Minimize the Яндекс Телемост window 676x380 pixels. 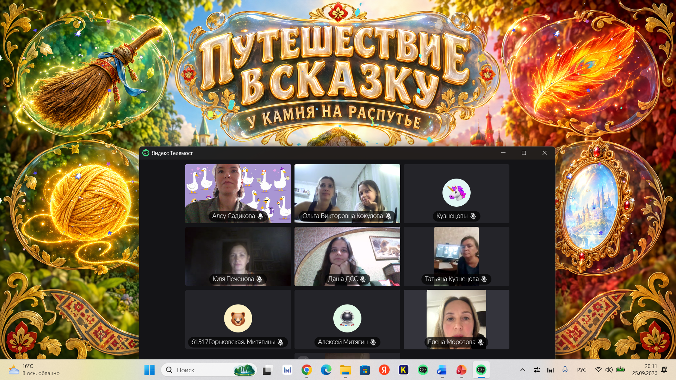[503, 153]
